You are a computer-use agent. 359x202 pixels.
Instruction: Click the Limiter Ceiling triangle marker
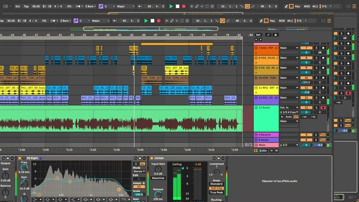(x=183, y=168)
